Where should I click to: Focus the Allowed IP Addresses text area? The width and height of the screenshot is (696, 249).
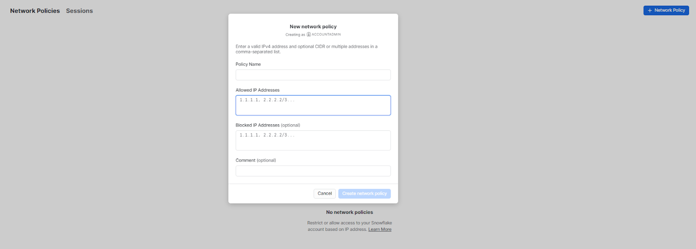coord(313,105)
